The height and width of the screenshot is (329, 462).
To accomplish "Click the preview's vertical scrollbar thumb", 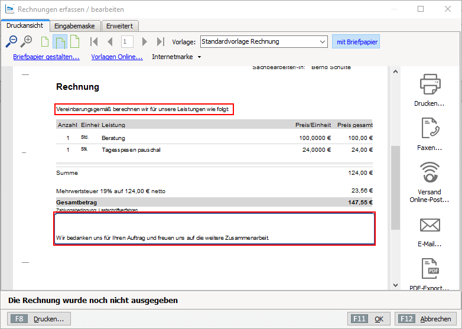I will (395, 177).
